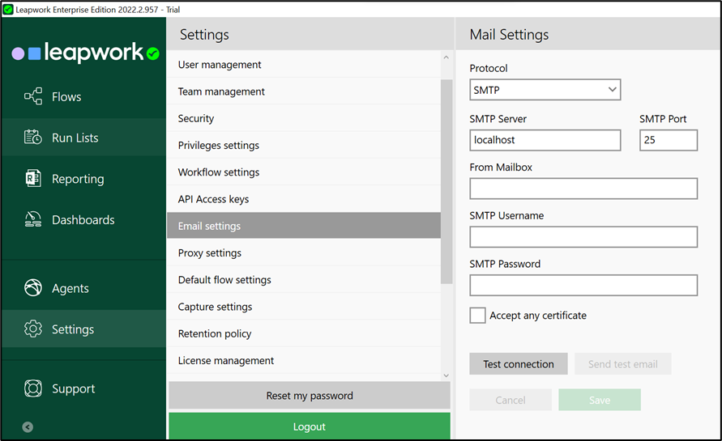Open License management settings
722x441 pixels.
(x=226, y=360)
